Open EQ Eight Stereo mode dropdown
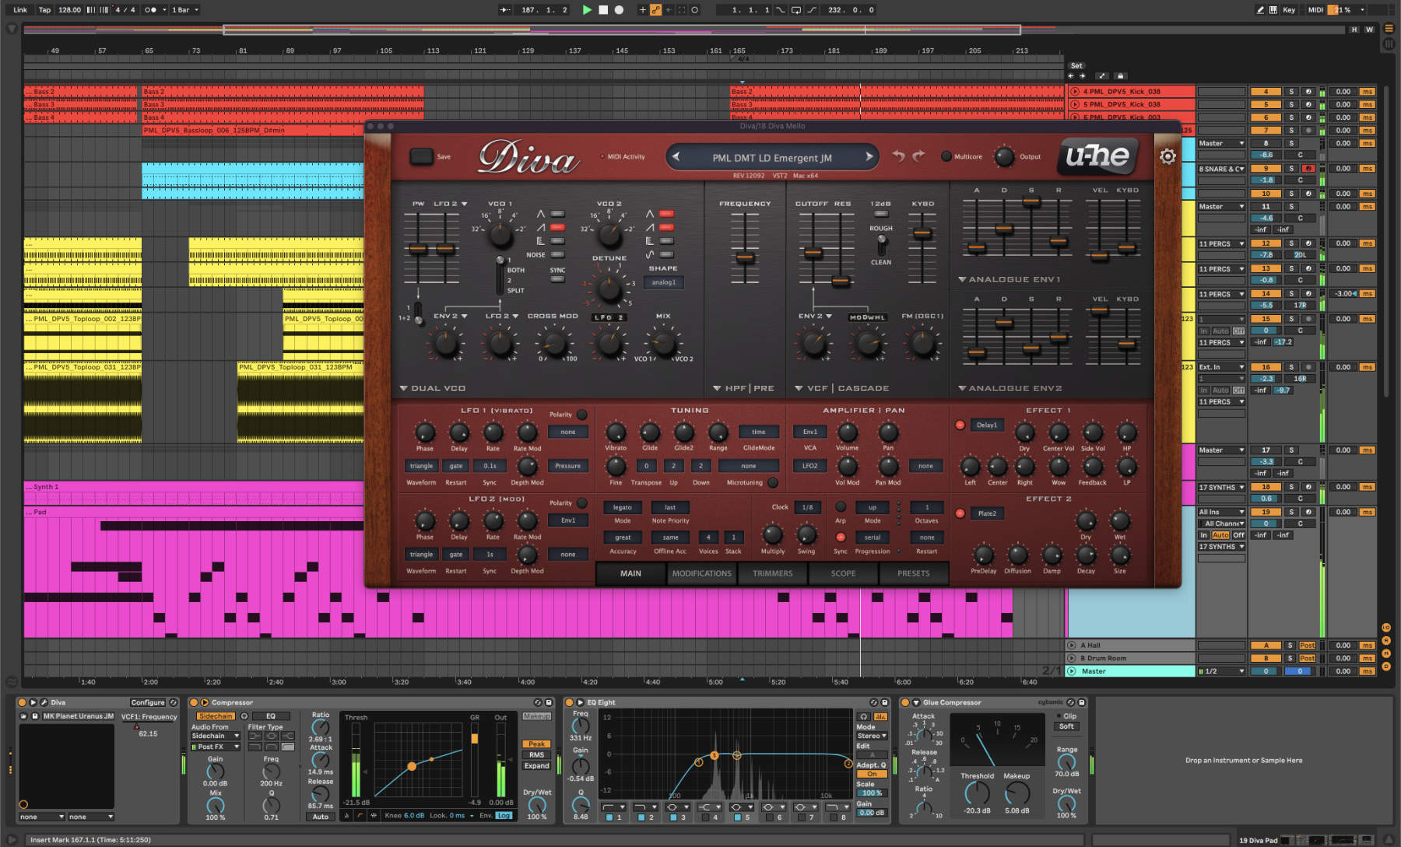 coord(872,736)
